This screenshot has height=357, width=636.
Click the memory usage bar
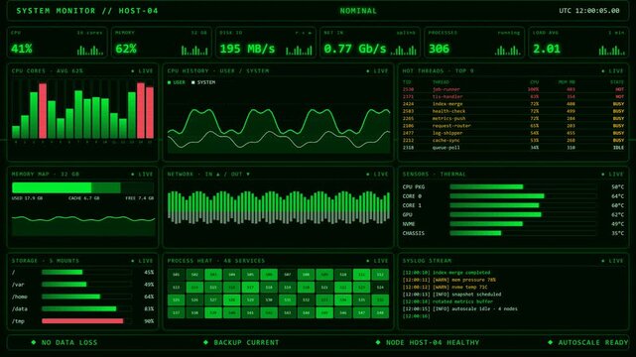[x=82, y=187]
